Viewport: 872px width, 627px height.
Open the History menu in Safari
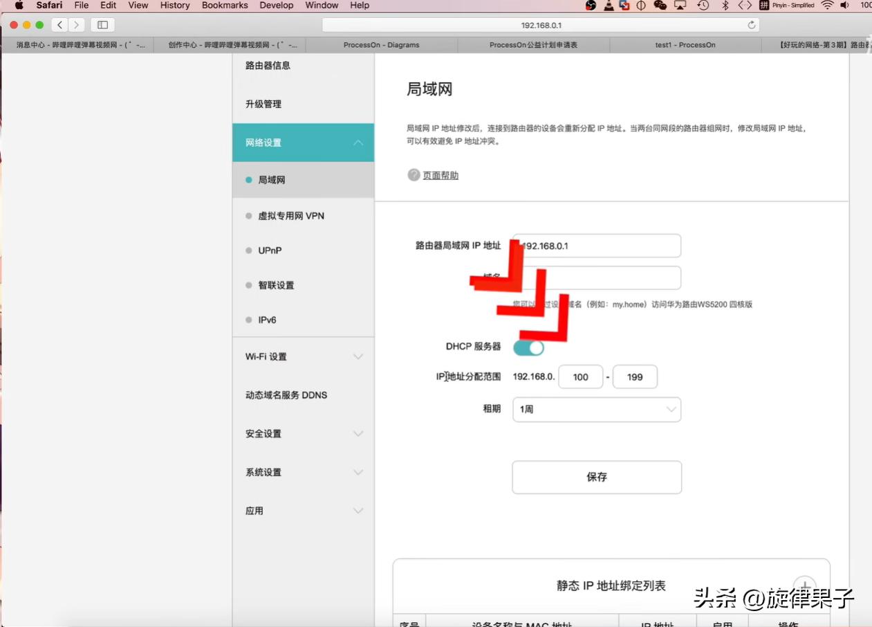(x=174, y=5)
